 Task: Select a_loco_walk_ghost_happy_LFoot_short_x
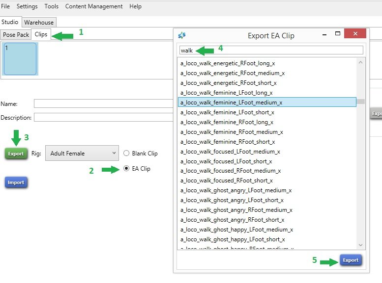click(267, 239)
